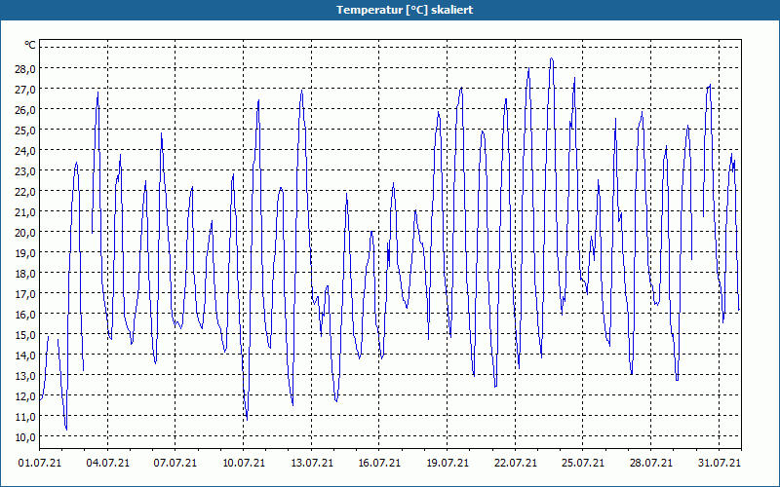780x487 pixels.
Task: Click the 10,0 y-axis label
Action: pyautogui.click(x=25, y=437)
